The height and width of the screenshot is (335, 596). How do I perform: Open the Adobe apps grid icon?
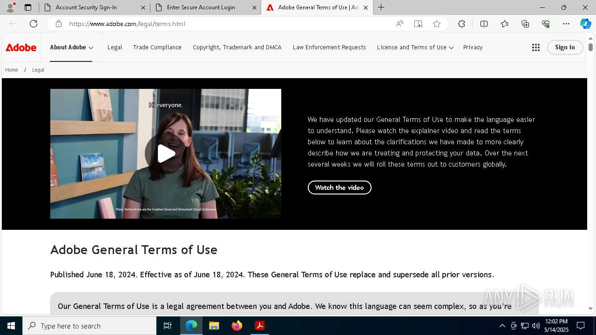pyautogui.click(x=536, y=47)
